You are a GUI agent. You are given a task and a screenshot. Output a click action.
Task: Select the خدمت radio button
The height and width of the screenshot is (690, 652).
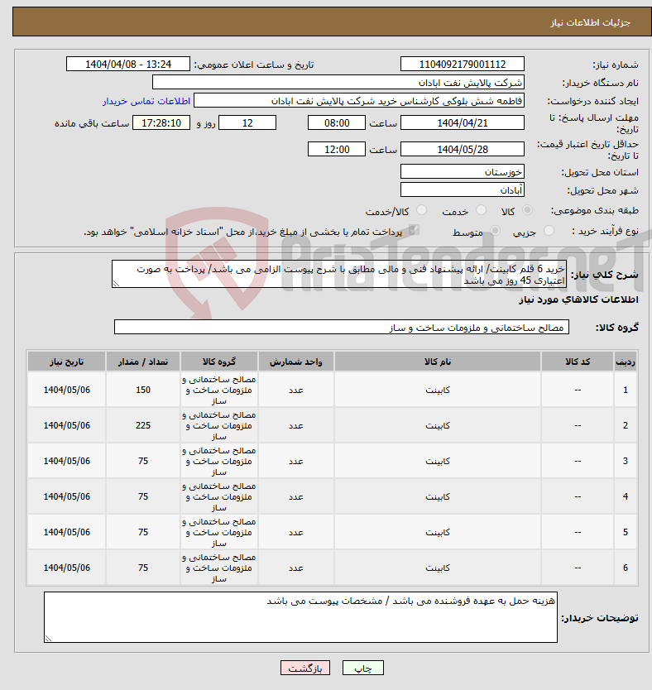(481, 210)
